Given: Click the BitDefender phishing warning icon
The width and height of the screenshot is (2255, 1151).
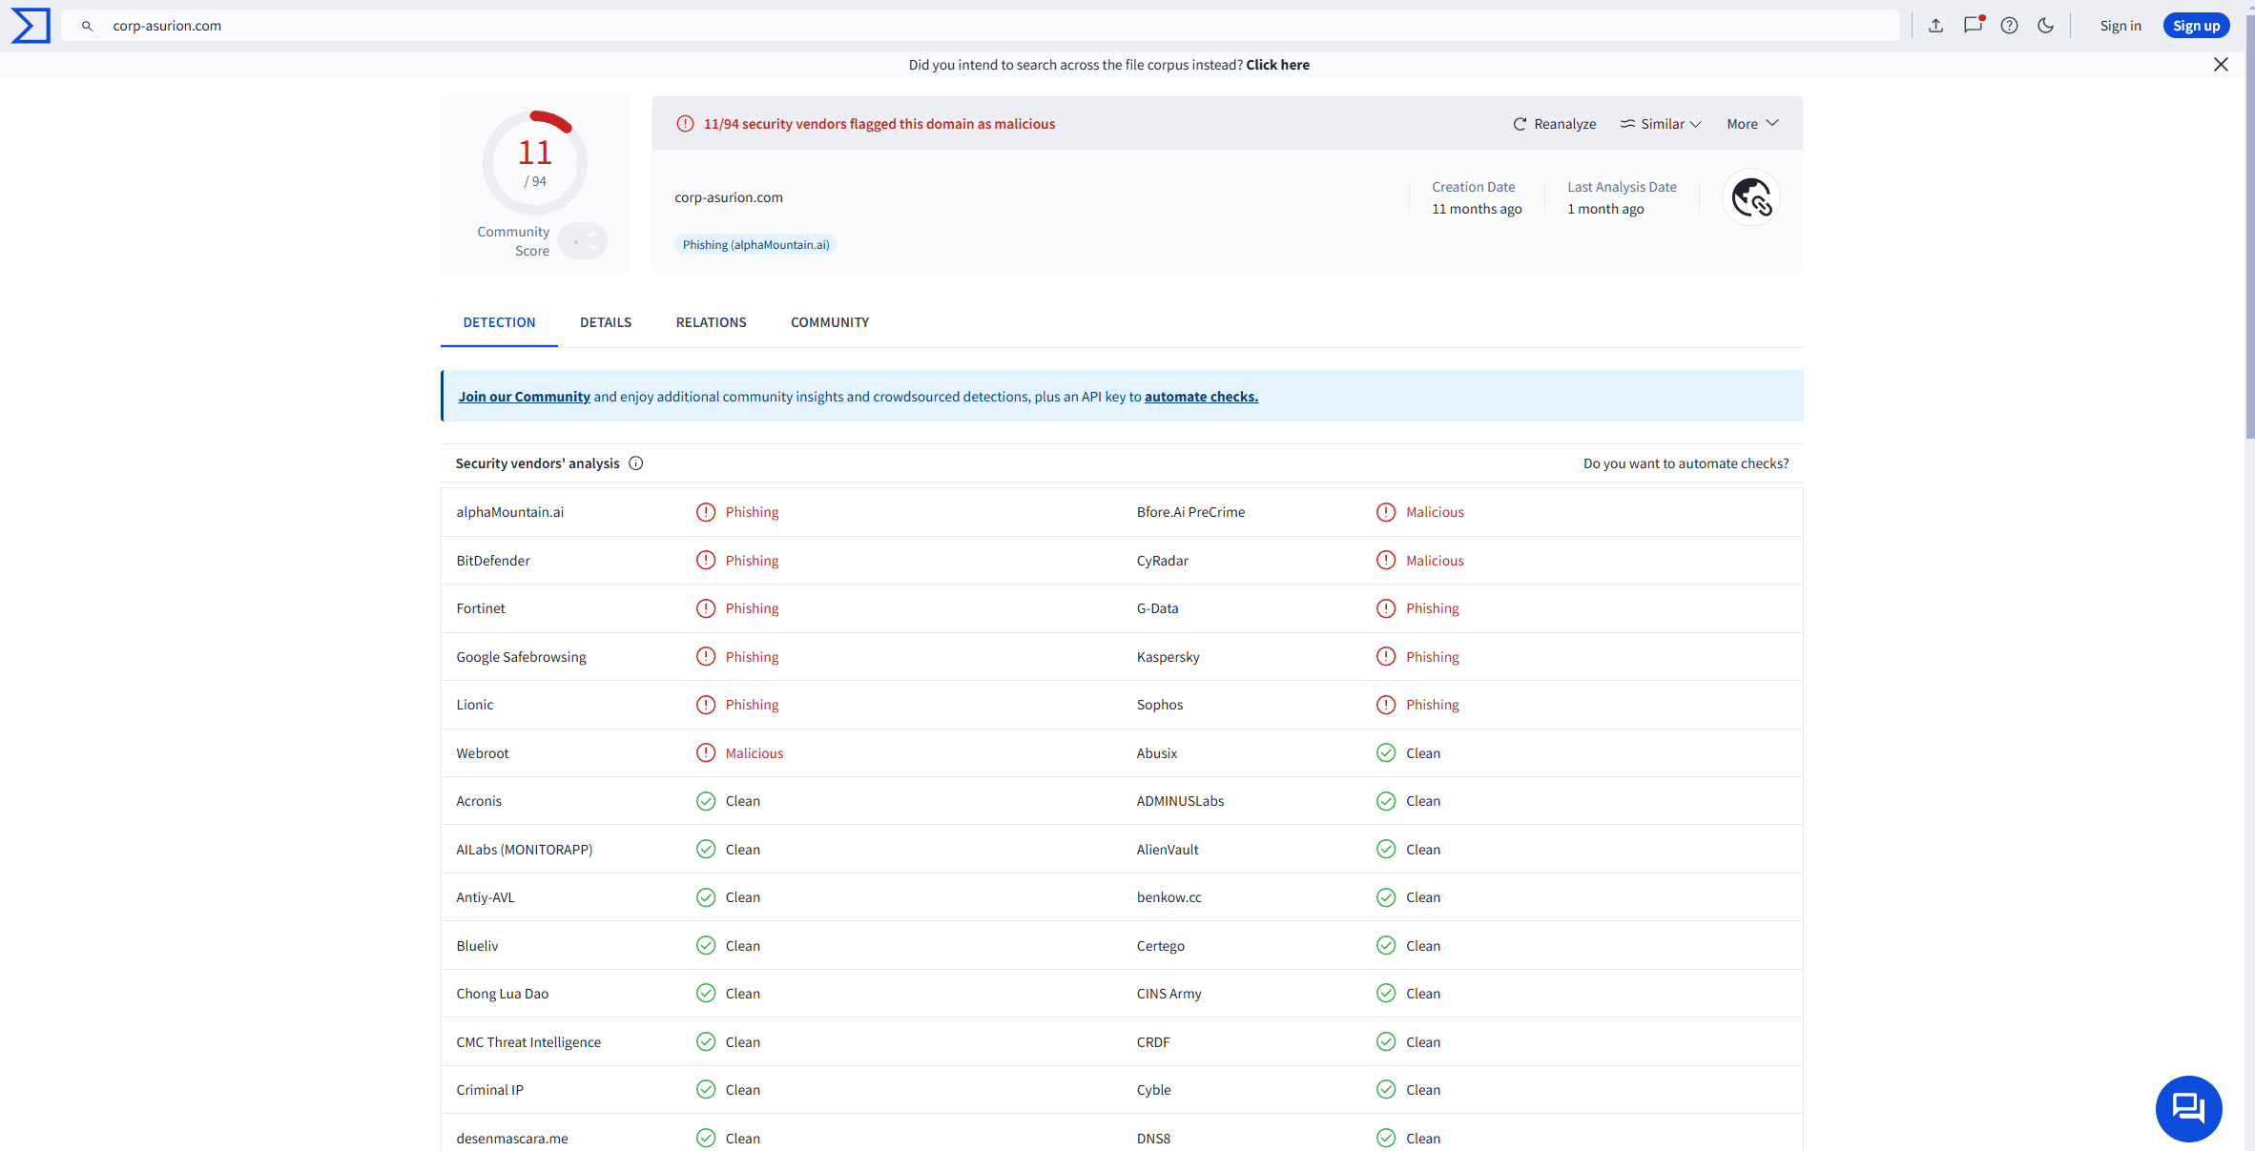Looking at the screenshot, I should 705,561.
